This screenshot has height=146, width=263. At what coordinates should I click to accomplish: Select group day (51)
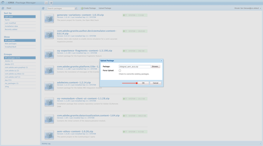pyautogui.click(x=20, y=80)
